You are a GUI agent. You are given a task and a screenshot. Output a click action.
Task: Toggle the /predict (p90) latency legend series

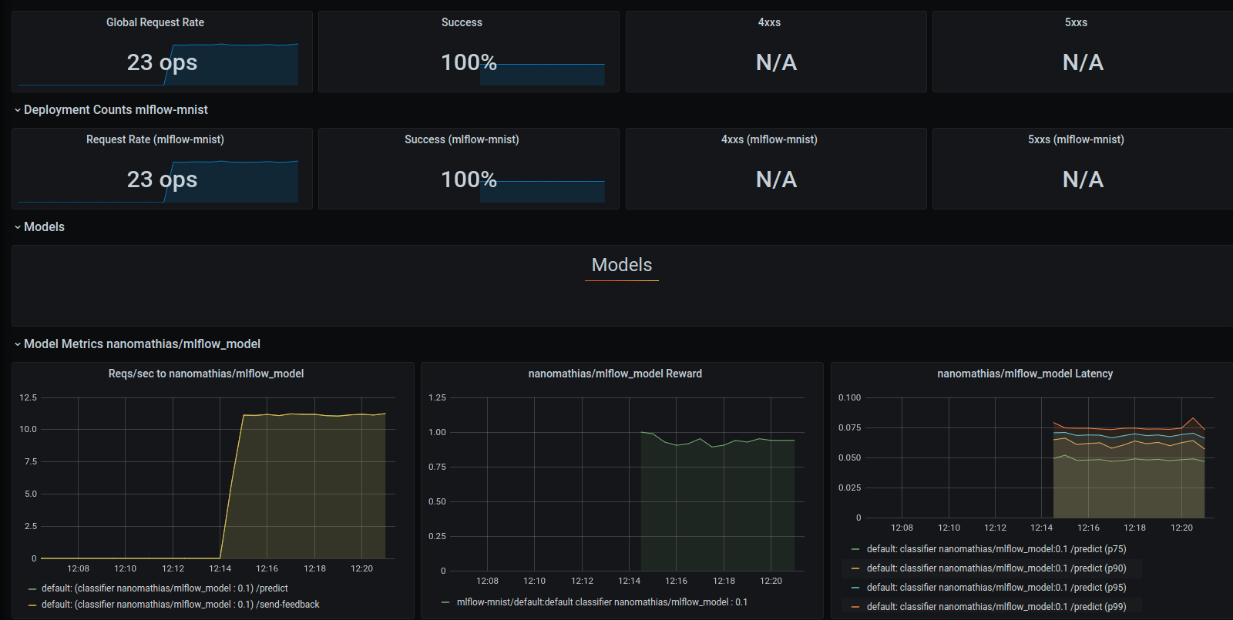[x=996, y=568]
